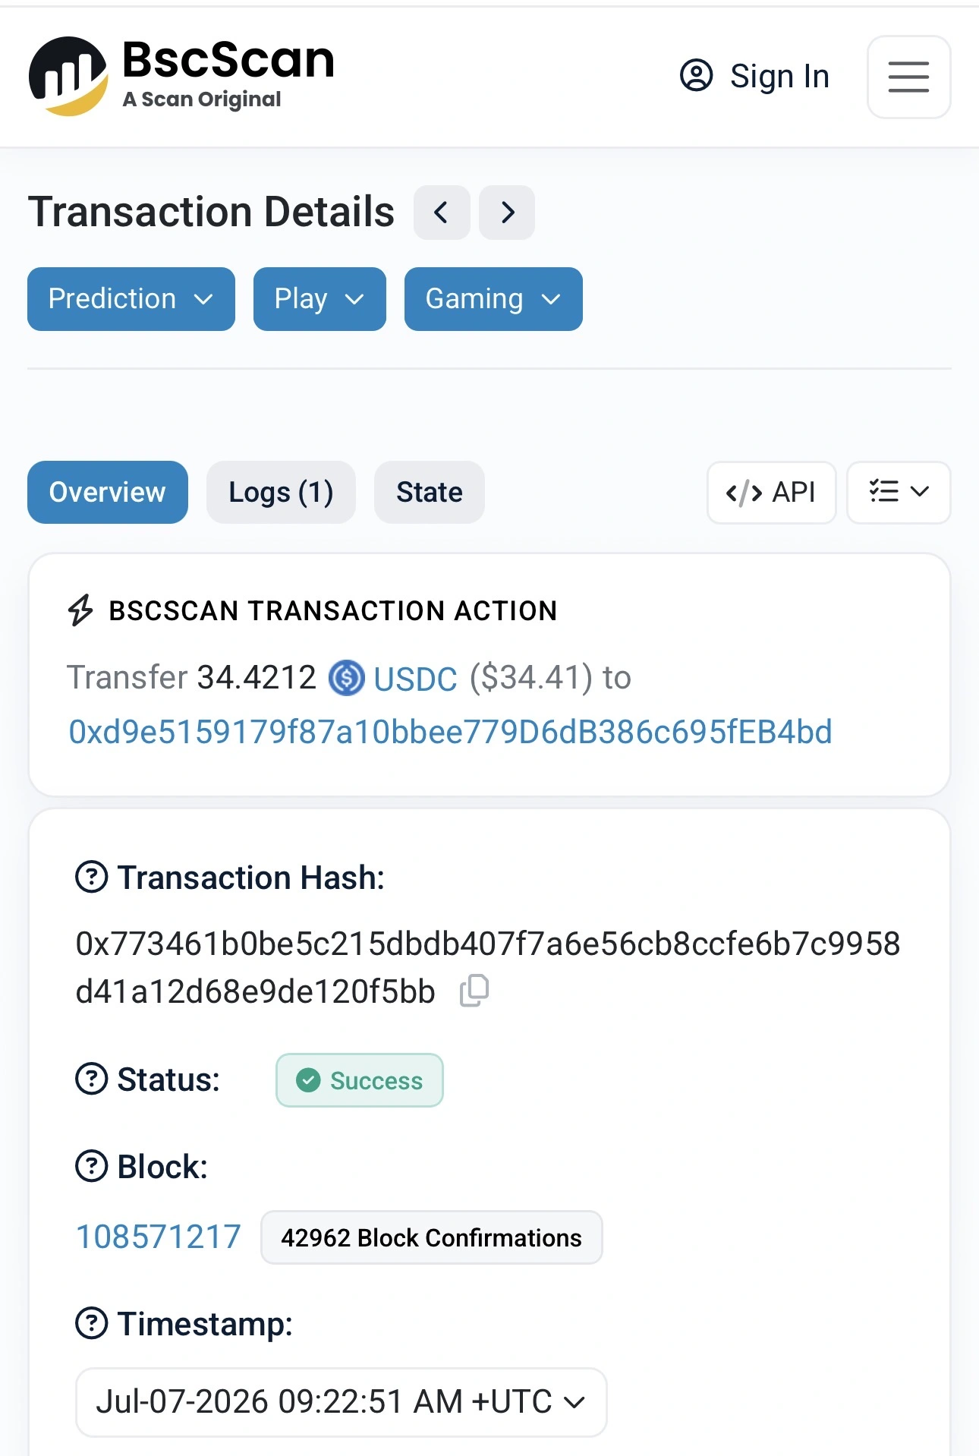
Task: Select the Overview tab
Action: tap(108, 492)
